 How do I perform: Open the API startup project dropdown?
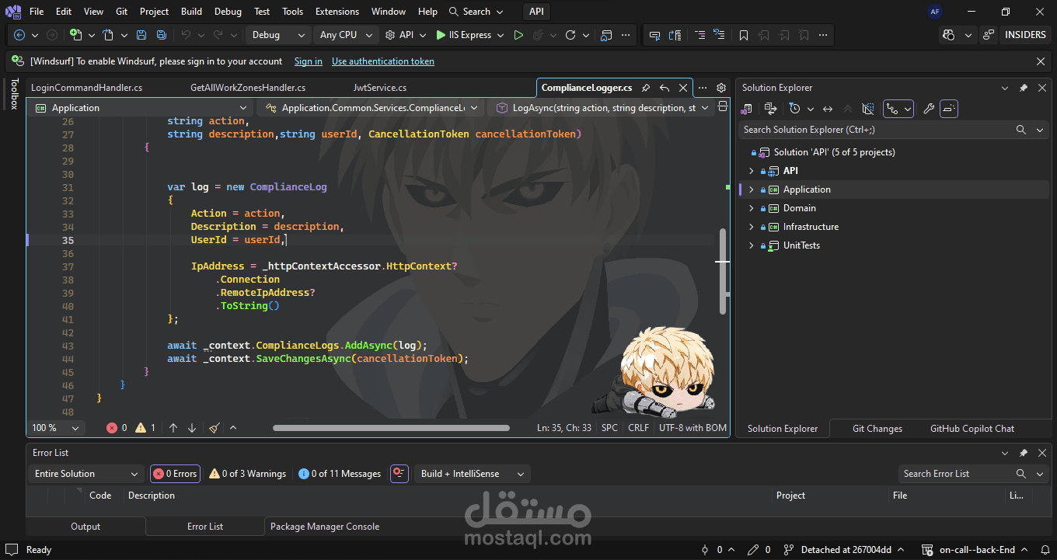[x=406, y=35]
